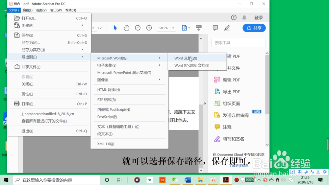Open 属性 menu item
This screenshot has width=329, height=185.
coord(49,94)
